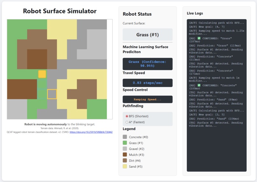Click 'Robot is moving autonomously' caption

[x=46, y=124]
